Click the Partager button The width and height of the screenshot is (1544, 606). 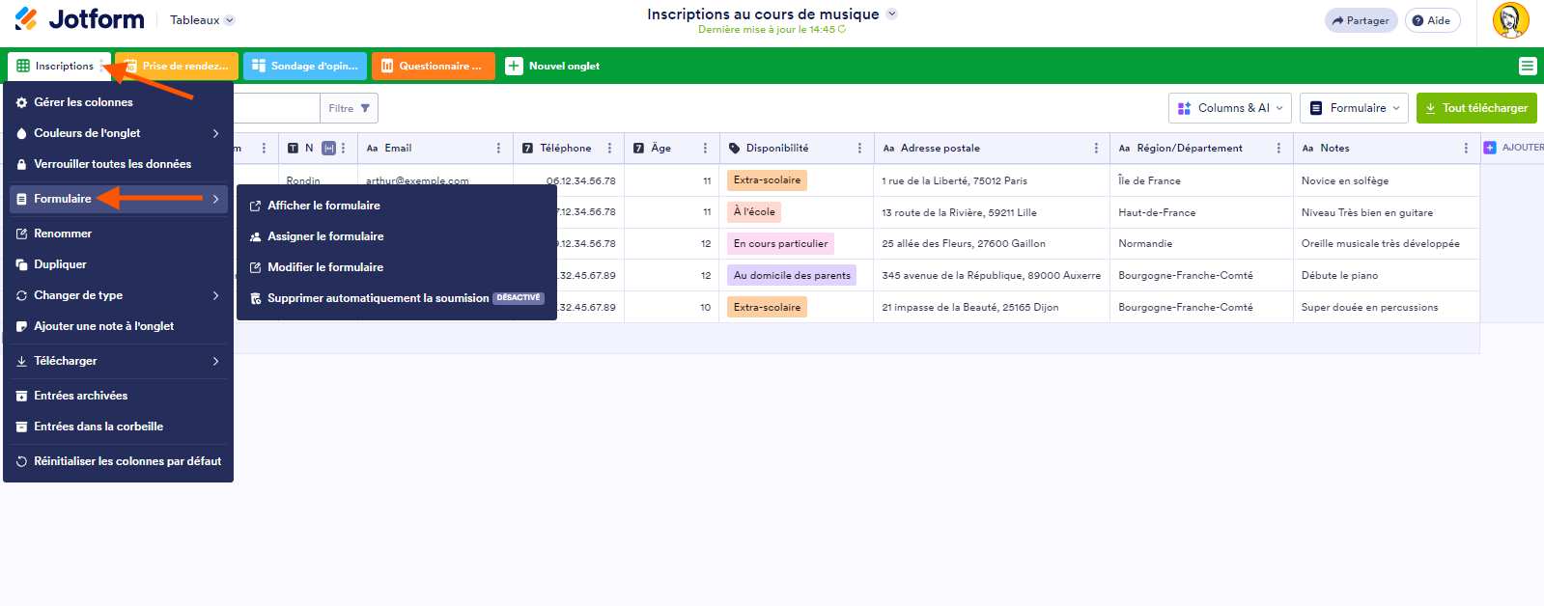[x=1361, y=20]
